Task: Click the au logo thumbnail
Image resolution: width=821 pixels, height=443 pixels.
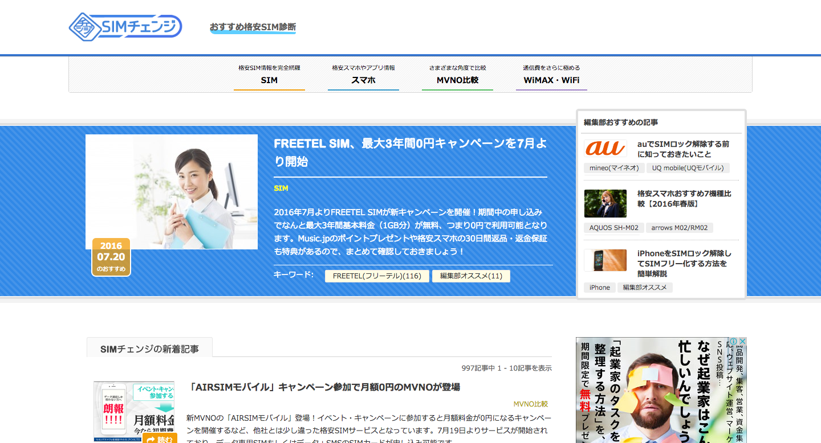Action: 605,148
